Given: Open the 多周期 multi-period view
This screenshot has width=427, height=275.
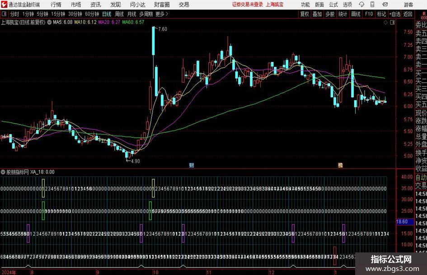Looking at the screenshot, I should click(x=146, y=14).
